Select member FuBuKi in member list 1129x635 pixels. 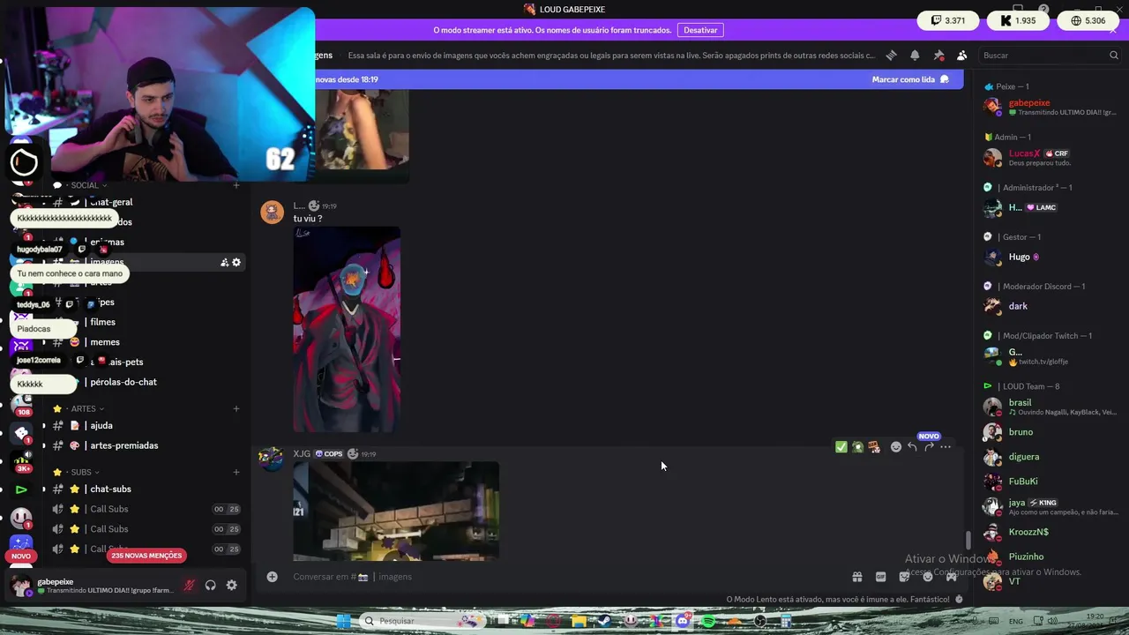click(1050, 482)
